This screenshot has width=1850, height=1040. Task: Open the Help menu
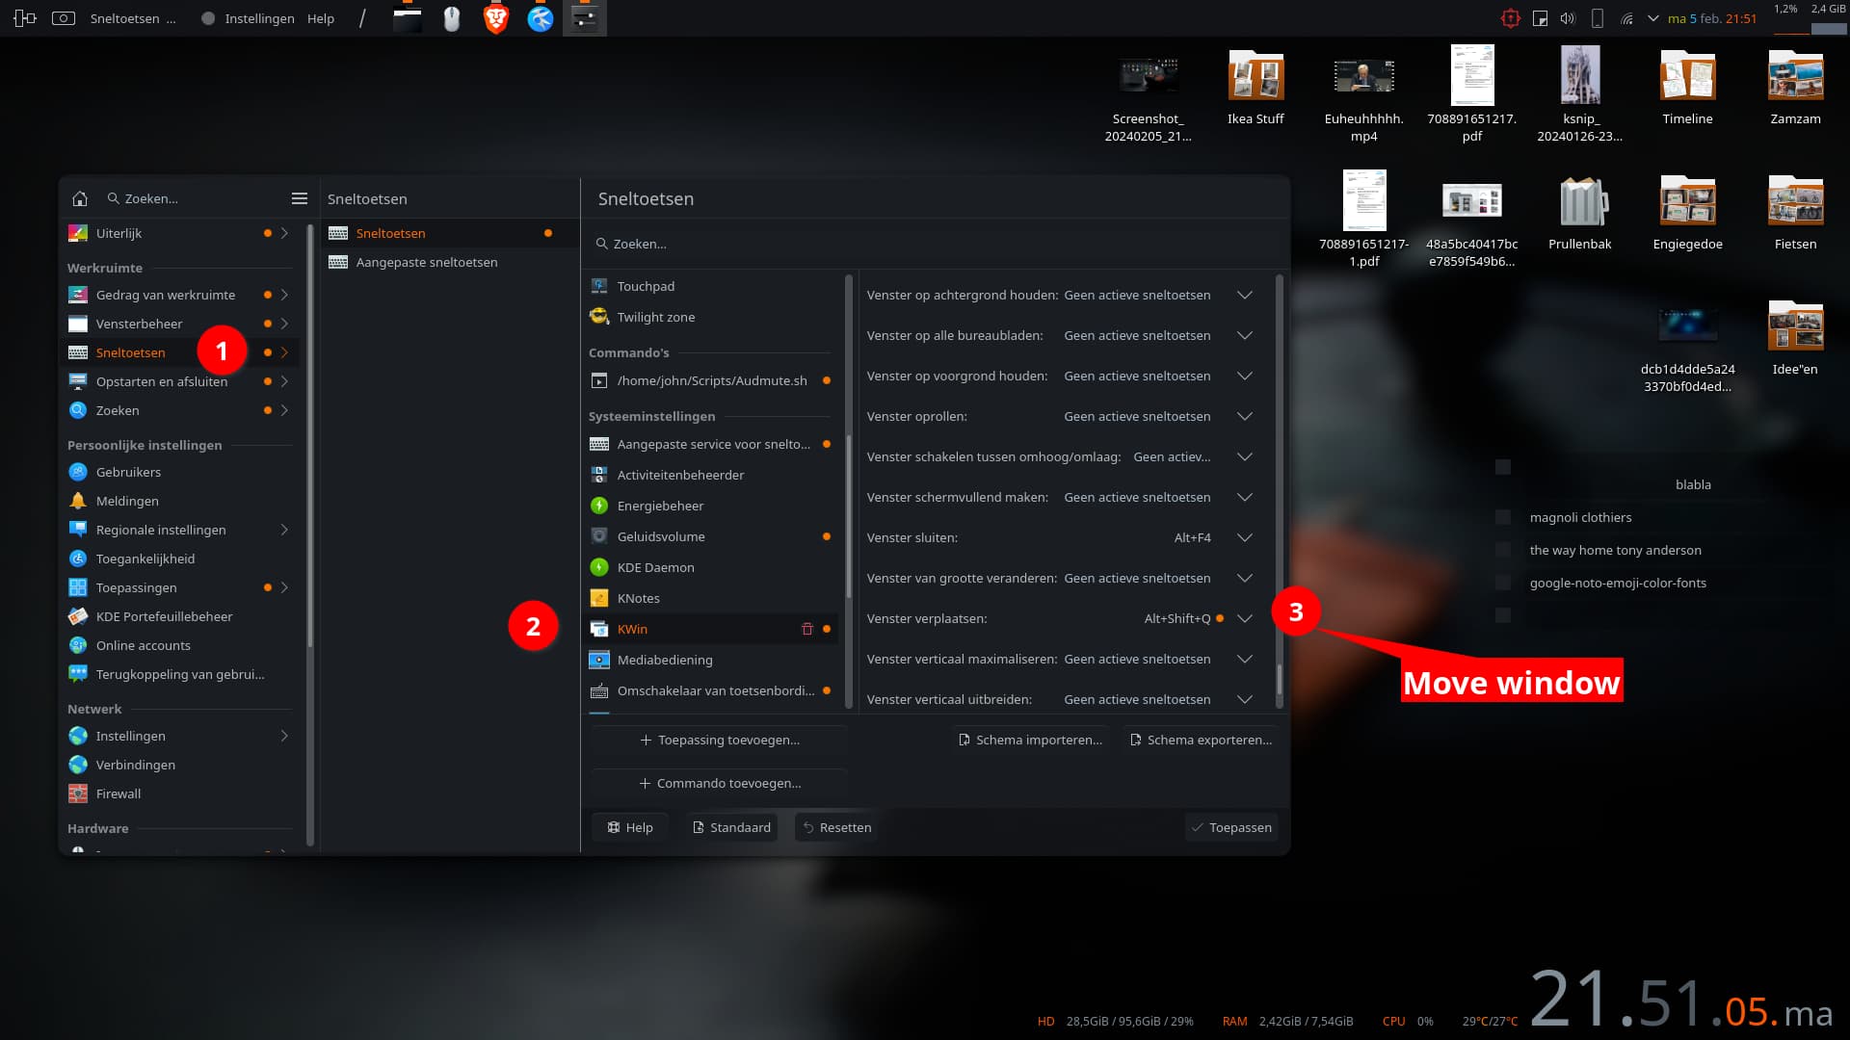[321, 17]
